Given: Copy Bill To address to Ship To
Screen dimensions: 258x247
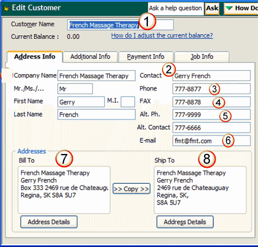Looking at the screenshot, I should (131, 189).
